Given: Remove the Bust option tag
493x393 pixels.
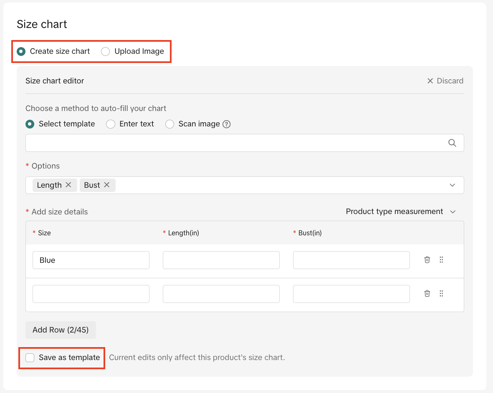Looking at the screenshot, I should [x=107, y=185].
